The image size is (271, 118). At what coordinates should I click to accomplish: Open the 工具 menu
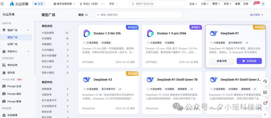click(205, 3)
